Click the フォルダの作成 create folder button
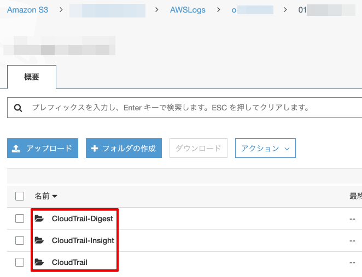The width and height of the screenshot is (362, 277). pos(124,148)
